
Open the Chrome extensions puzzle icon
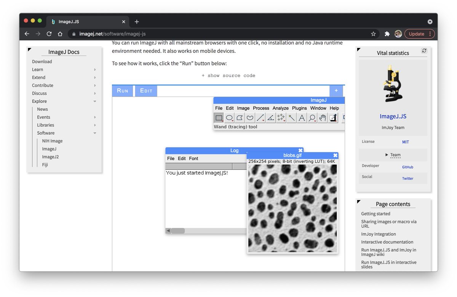pyautogui.click(x=387, y=34)
